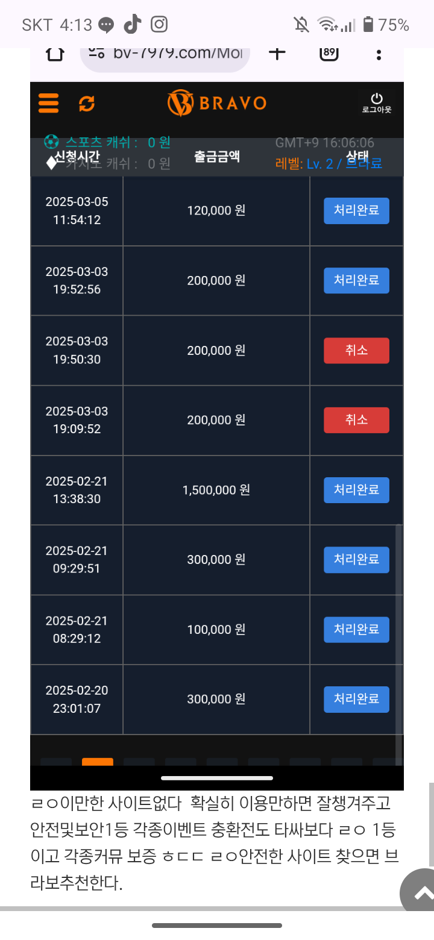Tap 취소 status on 2025-03-03 19:09:52 row
This screenshot has height=940, width=434.
tap(357, 420)
